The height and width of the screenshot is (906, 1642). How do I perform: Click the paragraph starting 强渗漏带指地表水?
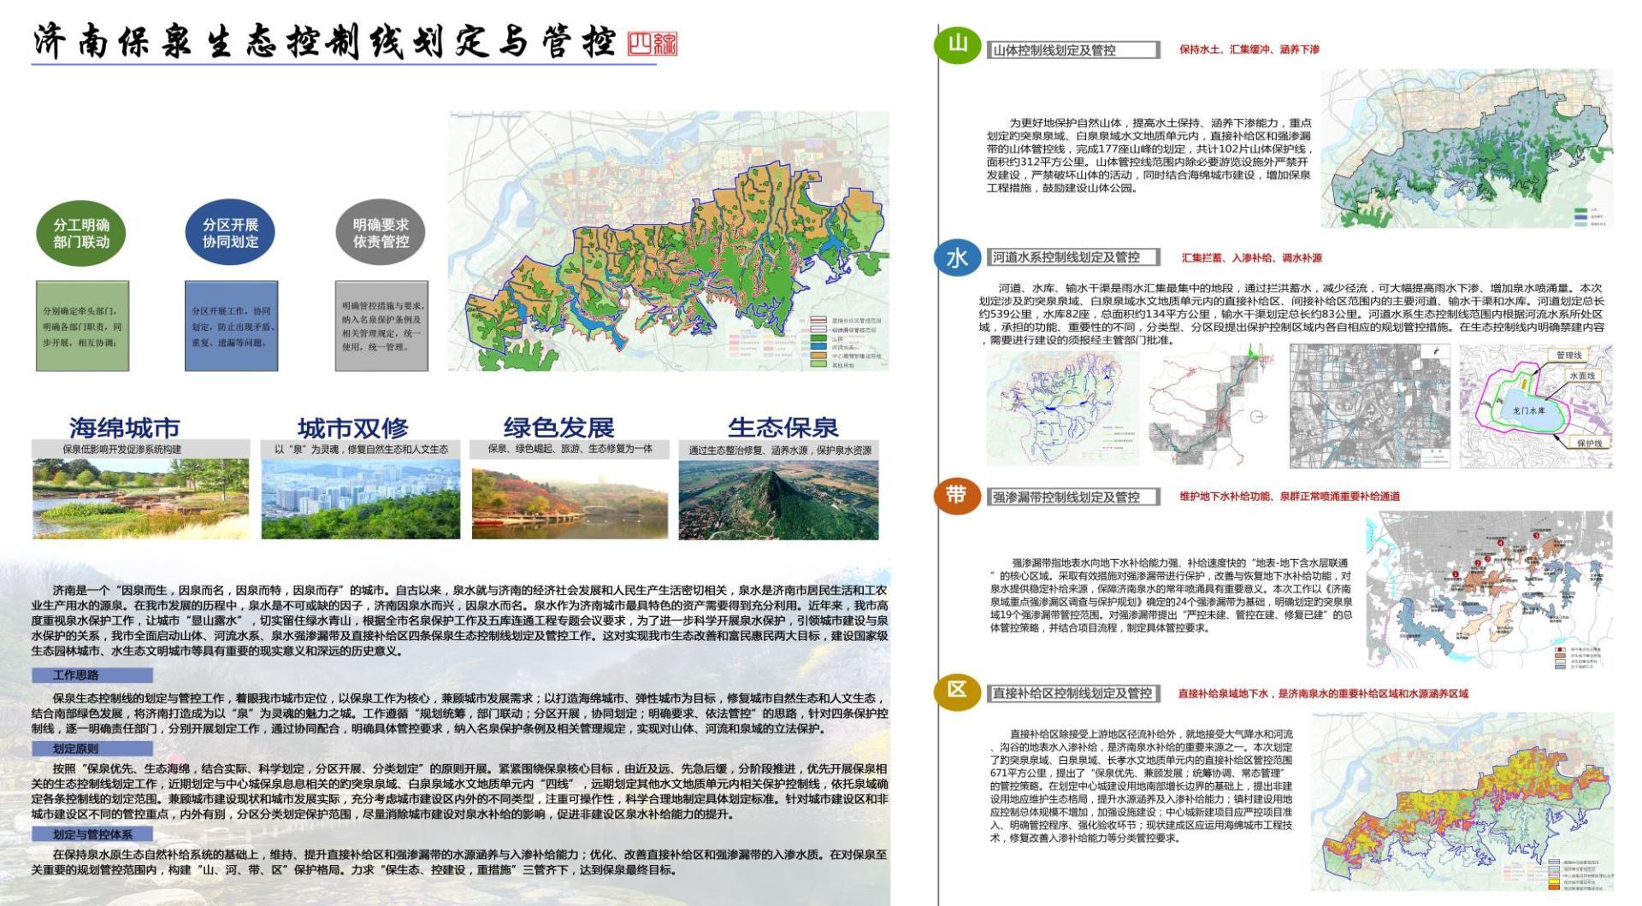click(x=1171, y=595)
